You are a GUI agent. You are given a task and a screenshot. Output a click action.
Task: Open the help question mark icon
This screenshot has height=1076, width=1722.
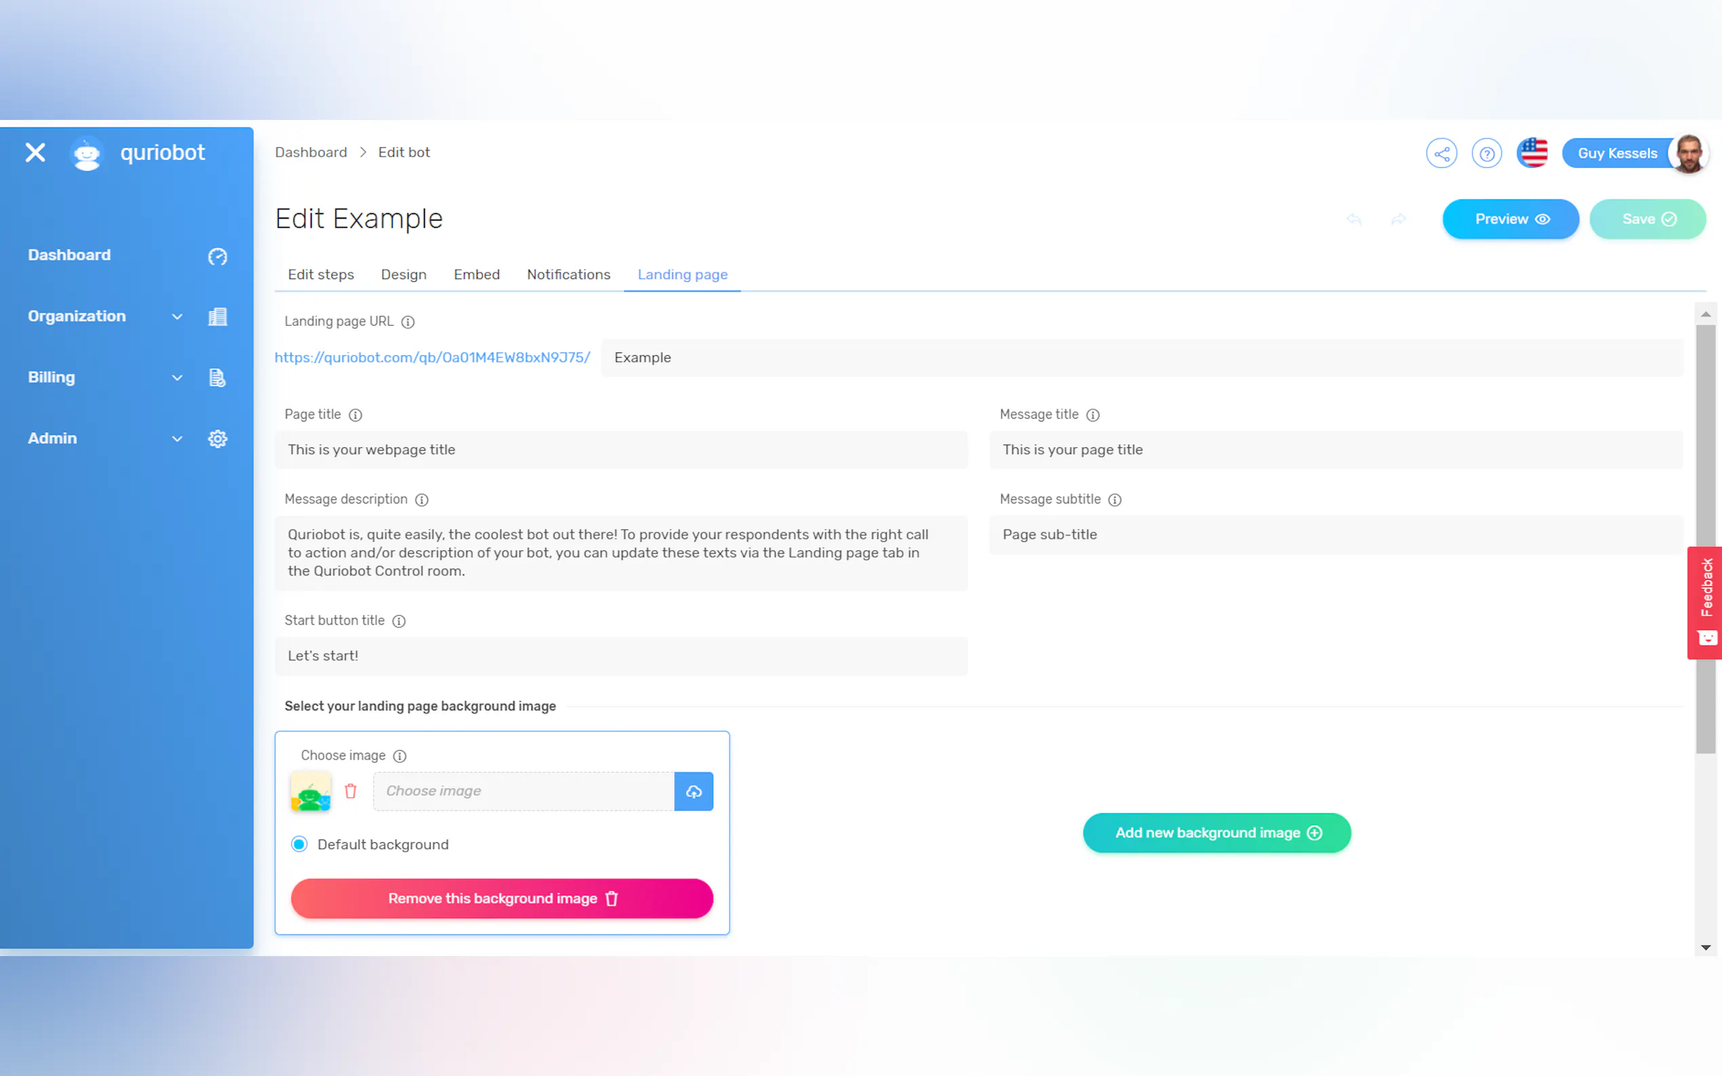1486,153
